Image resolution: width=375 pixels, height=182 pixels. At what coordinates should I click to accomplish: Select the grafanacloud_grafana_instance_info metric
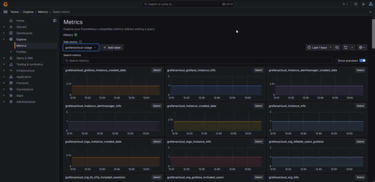point(258,70)
